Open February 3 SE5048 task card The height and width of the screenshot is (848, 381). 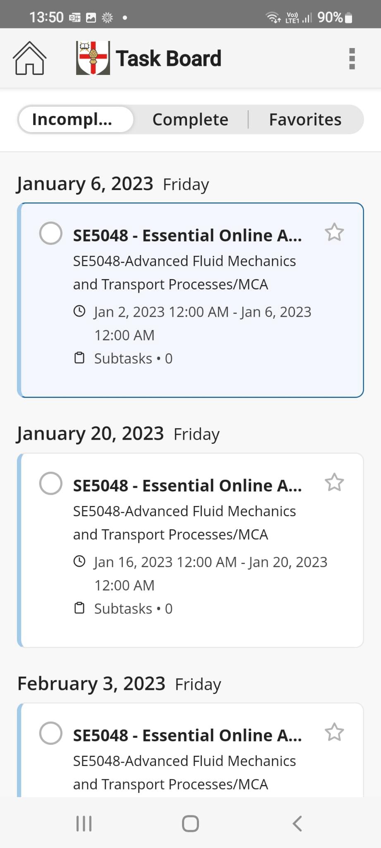[190, 750]
